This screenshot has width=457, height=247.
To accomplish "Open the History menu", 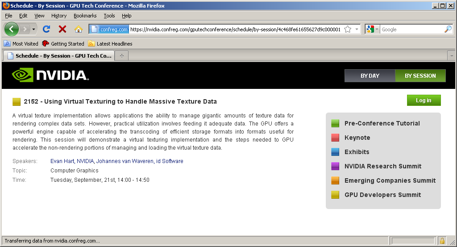I will click(59, 16).
